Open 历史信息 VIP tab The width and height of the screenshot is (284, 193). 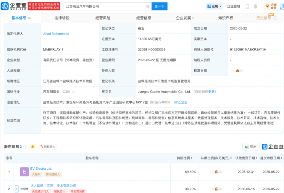point(264,18)
